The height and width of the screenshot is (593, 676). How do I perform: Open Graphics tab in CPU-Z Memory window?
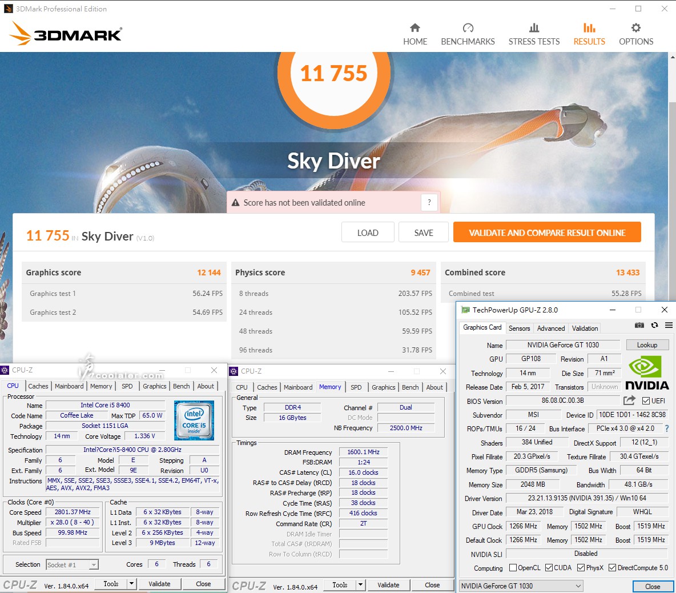383,387
